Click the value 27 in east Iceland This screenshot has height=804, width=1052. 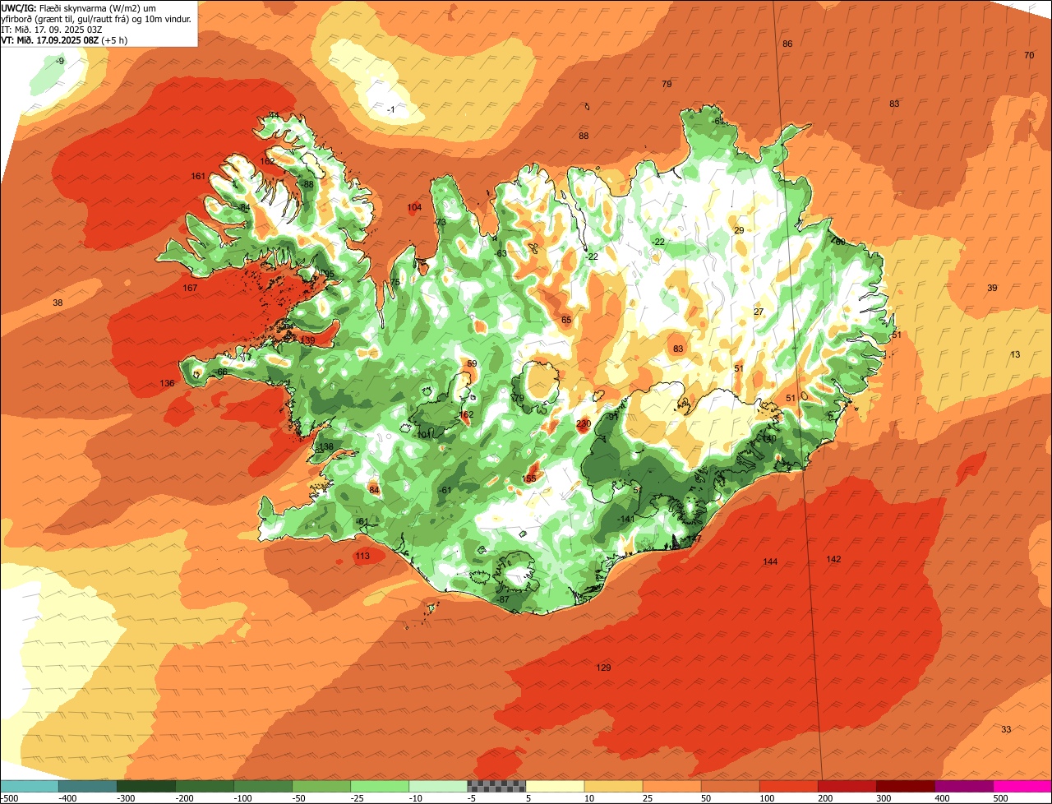[759, 312]
